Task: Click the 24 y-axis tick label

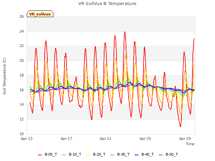Action: click(21, 31)
